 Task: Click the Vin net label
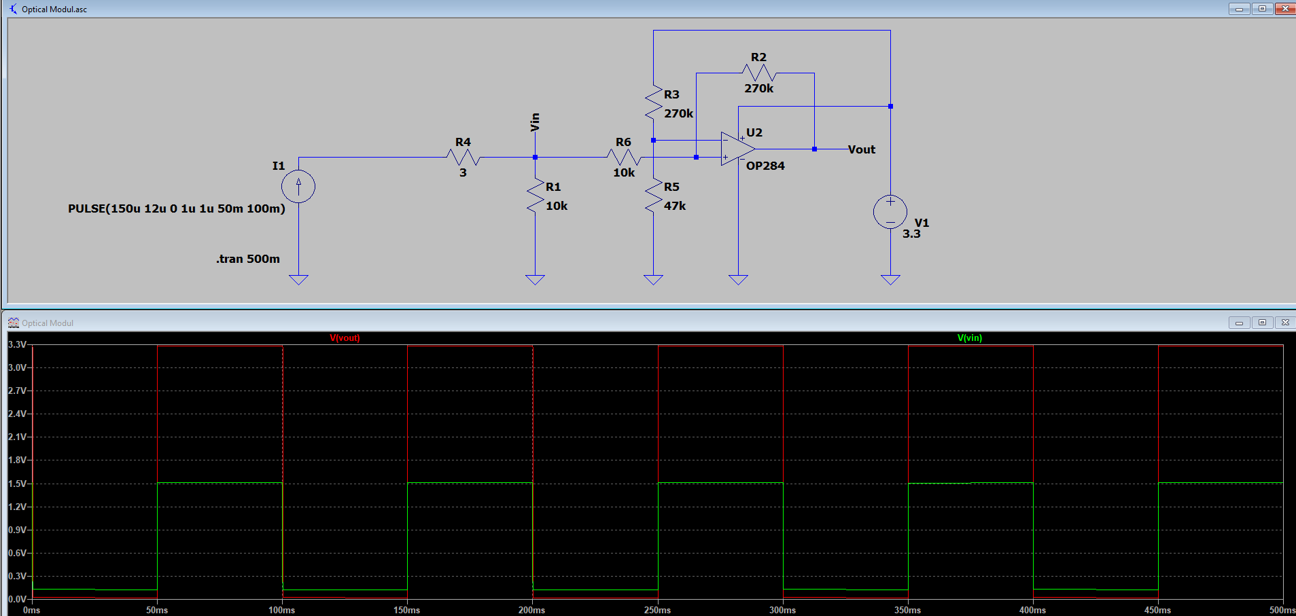pos(535,122)
